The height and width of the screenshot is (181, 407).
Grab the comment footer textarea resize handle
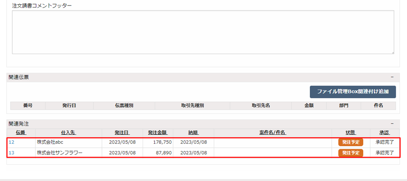point(392,52)
